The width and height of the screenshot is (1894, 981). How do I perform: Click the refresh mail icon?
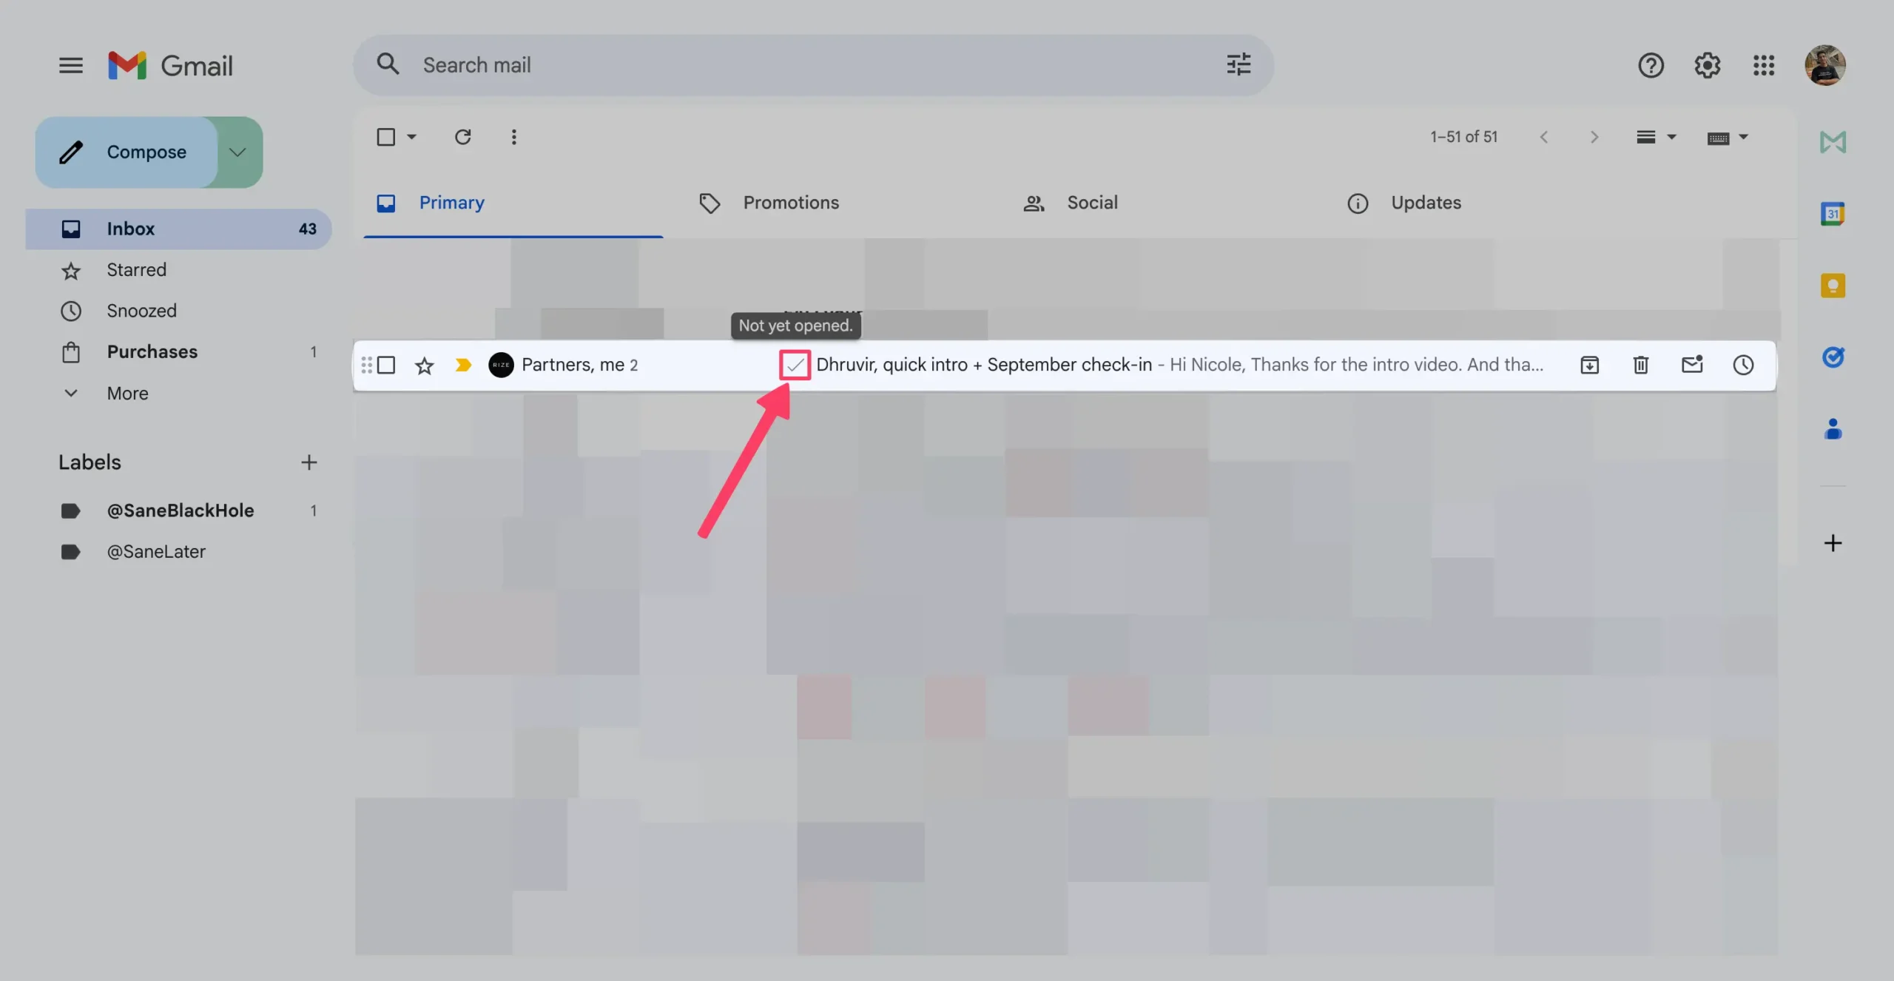coord(462,137)
